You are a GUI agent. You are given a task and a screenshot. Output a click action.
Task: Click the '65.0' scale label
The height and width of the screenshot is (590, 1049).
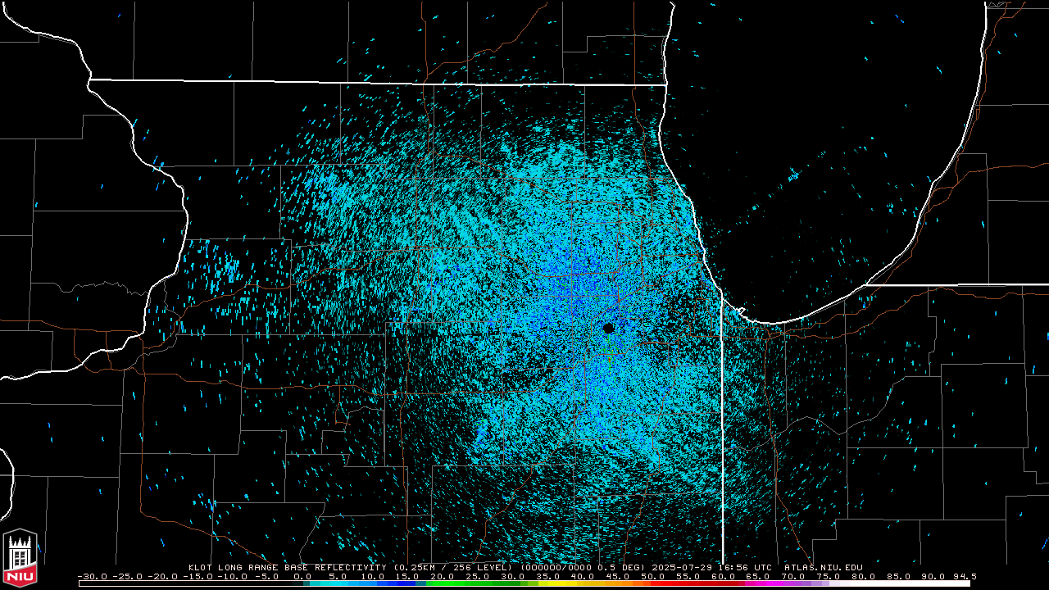758,576
